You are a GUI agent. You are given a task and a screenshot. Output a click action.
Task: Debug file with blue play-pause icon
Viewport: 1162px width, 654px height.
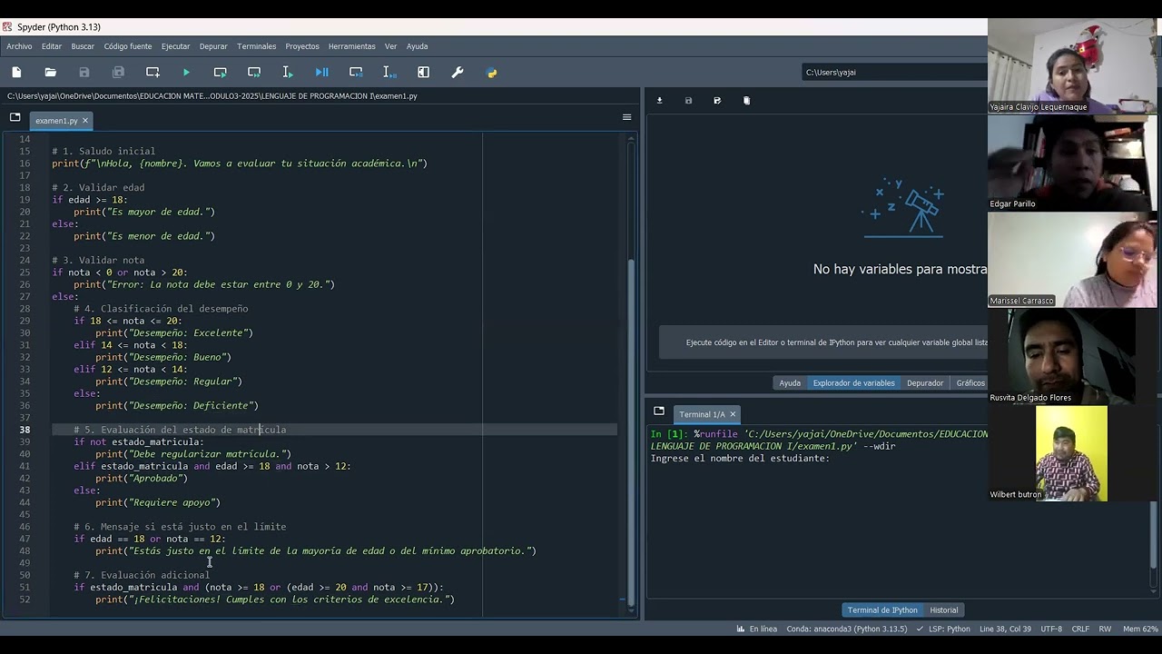click(x=321, y=73)
